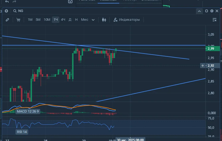Click the redo arrow icon
The height and width of the screenshot is (141, 222).
[14, 1]
